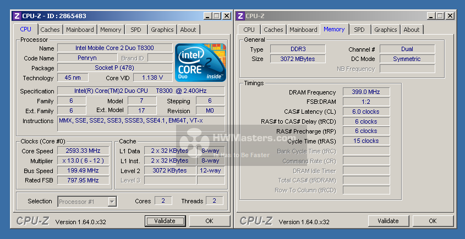Image resolution: width=465 pixels, height=239 pixels.
Task: Show About tab in left window
Action: pos(188,30)
